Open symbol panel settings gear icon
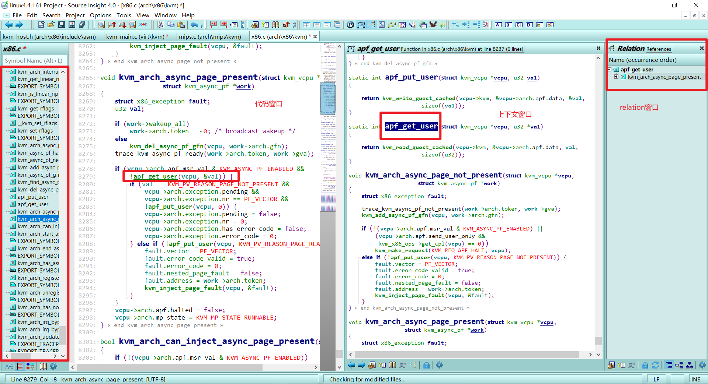 tap(53, 366)
